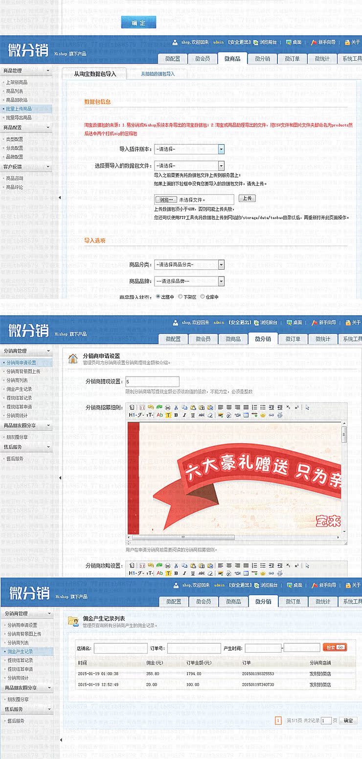Click Undo arrow in recruitment rules editor
Image resolution: width=362 pixels, height=759 pixels.
click(x=151, y=407)
